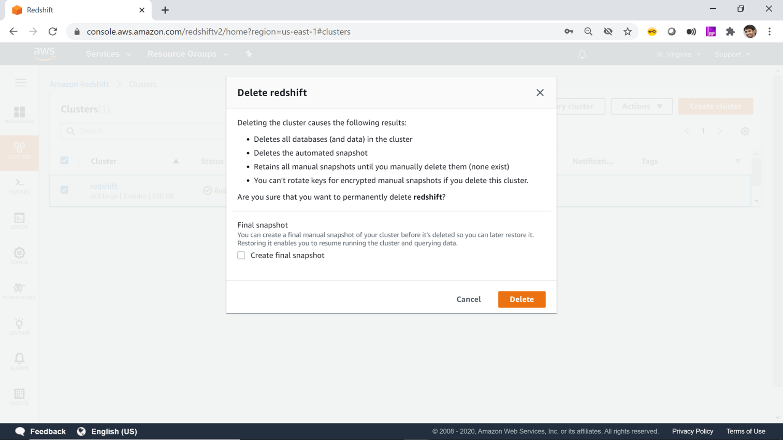Expand the Actions dropdown

click(641, 107)
